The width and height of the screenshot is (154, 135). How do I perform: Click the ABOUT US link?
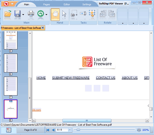point(130,78)
